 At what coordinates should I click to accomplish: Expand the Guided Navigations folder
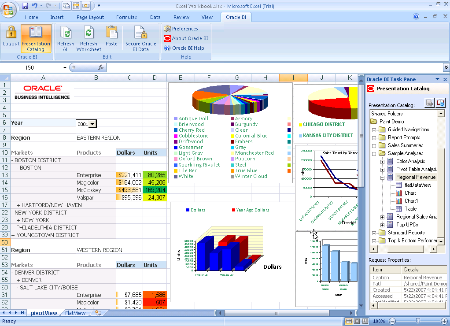[374, 130]
